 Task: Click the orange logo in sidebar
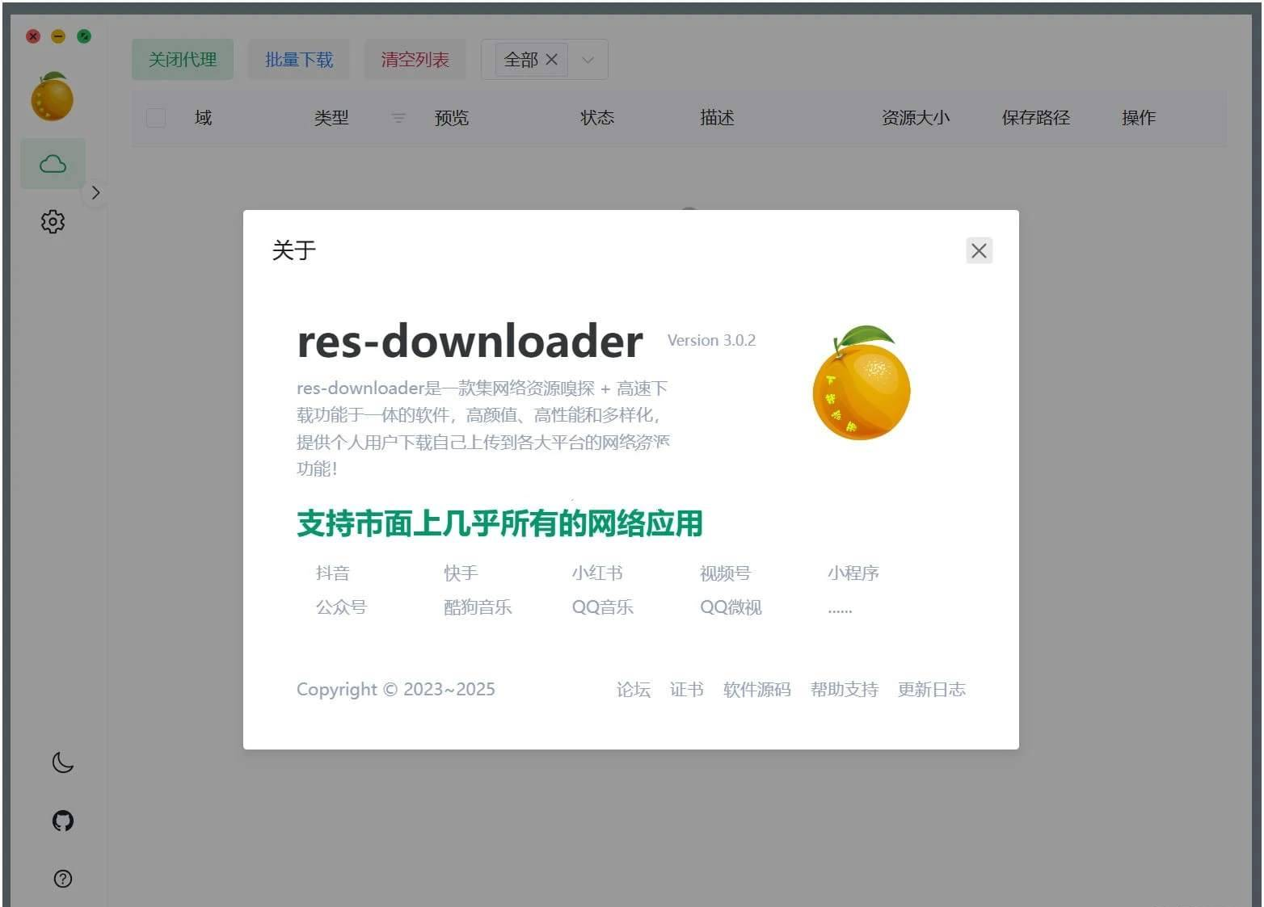(53, 98)
